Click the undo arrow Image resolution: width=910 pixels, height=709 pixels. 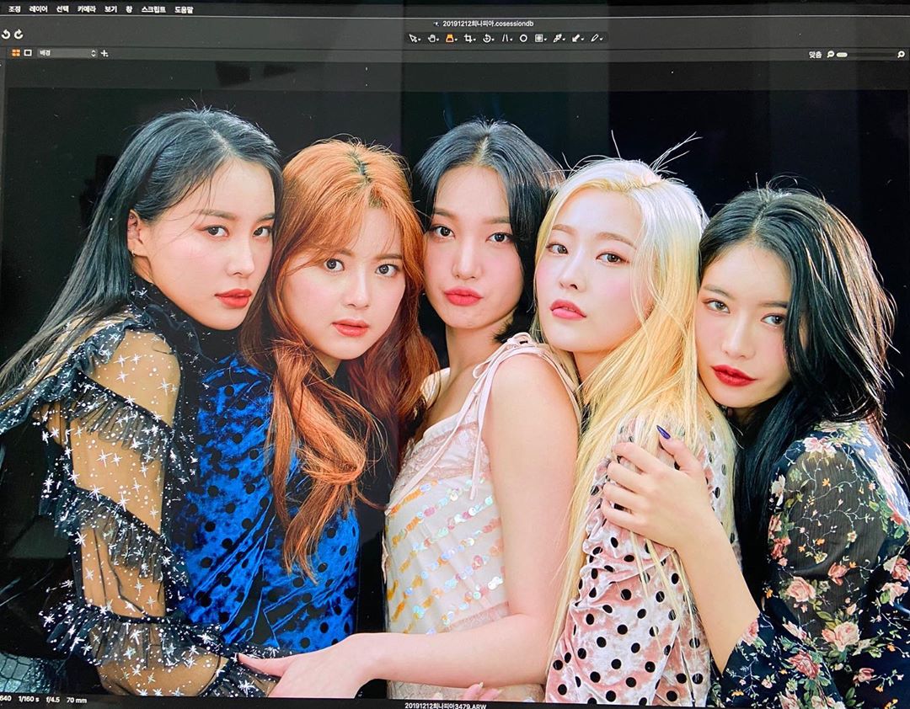[x=7, y=35]
